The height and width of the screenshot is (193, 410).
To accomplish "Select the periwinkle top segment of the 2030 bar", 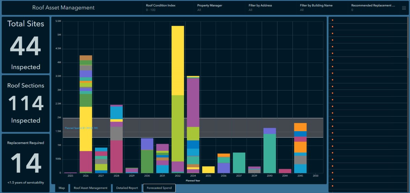I will [x=147, y=144].
